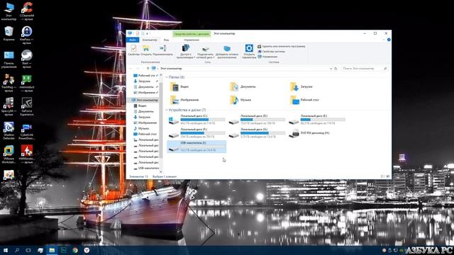Switch to large icons view in status bar

388,176
